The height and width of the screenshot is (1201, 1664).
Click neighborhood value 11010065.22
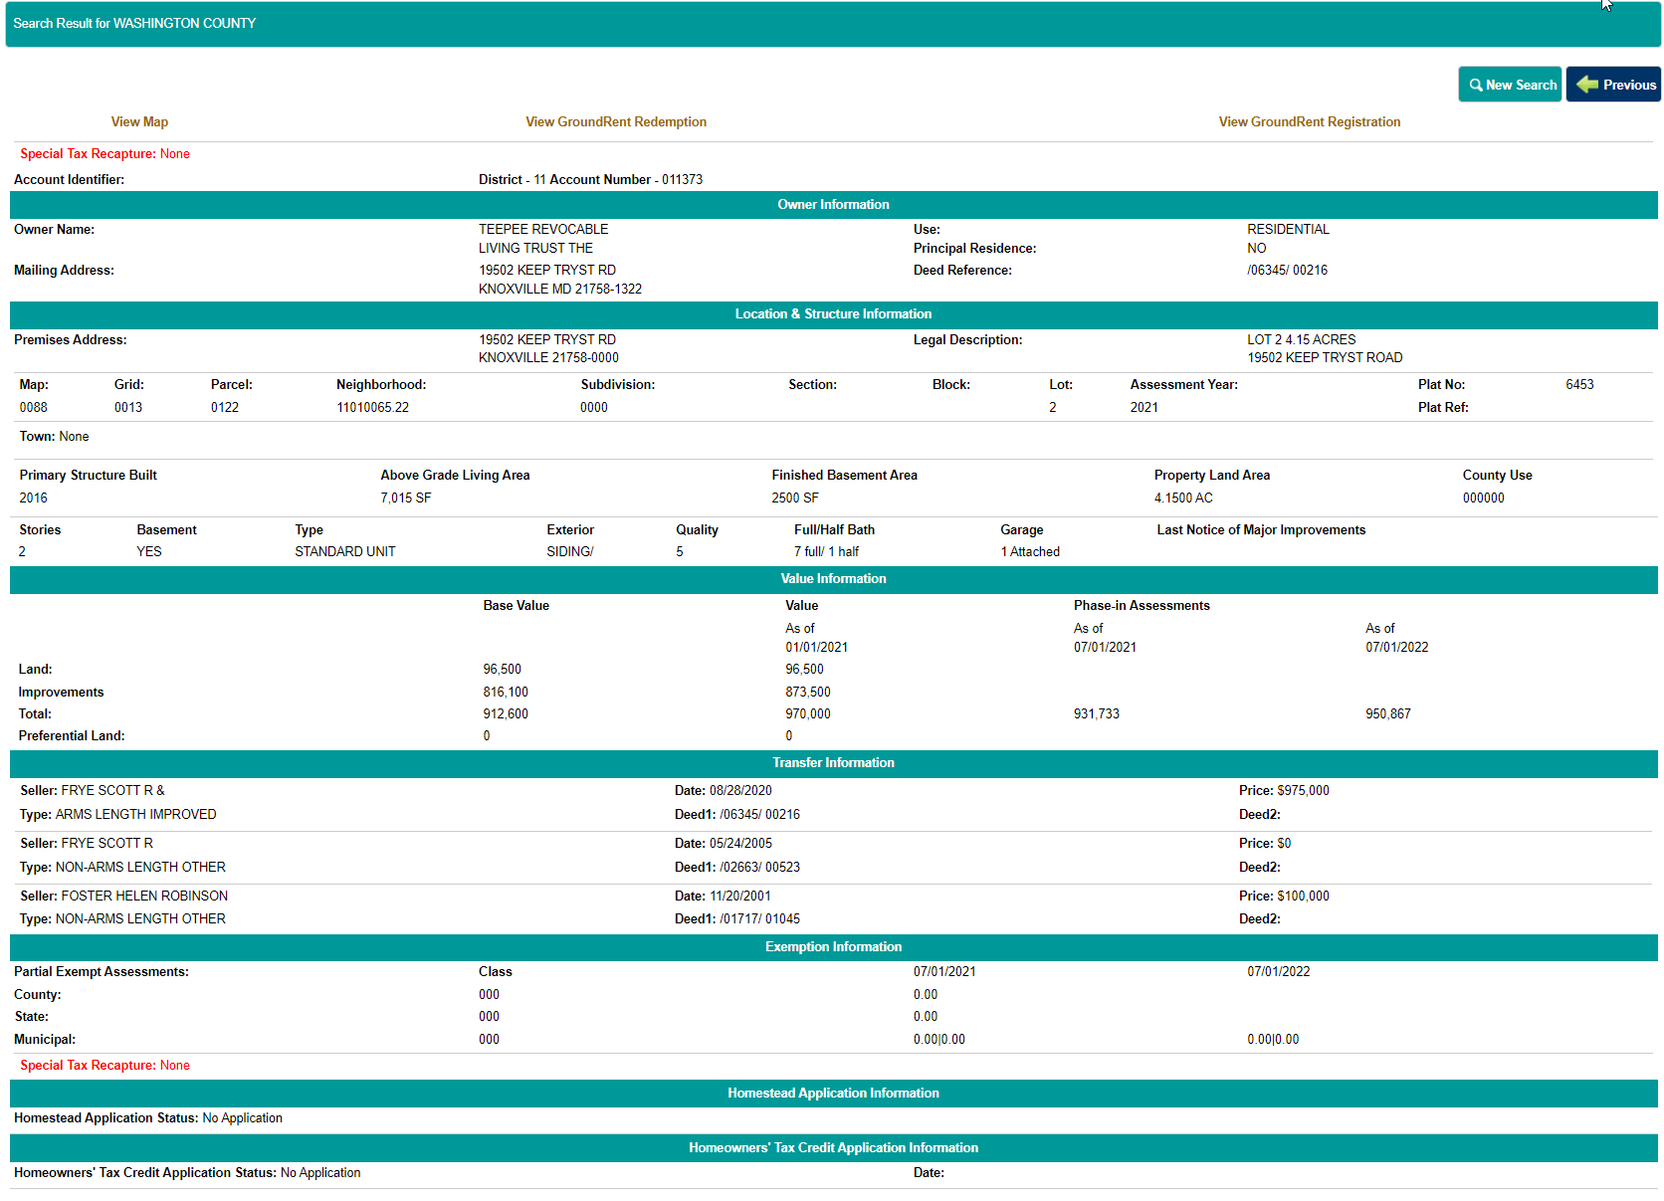click(373, 408)
